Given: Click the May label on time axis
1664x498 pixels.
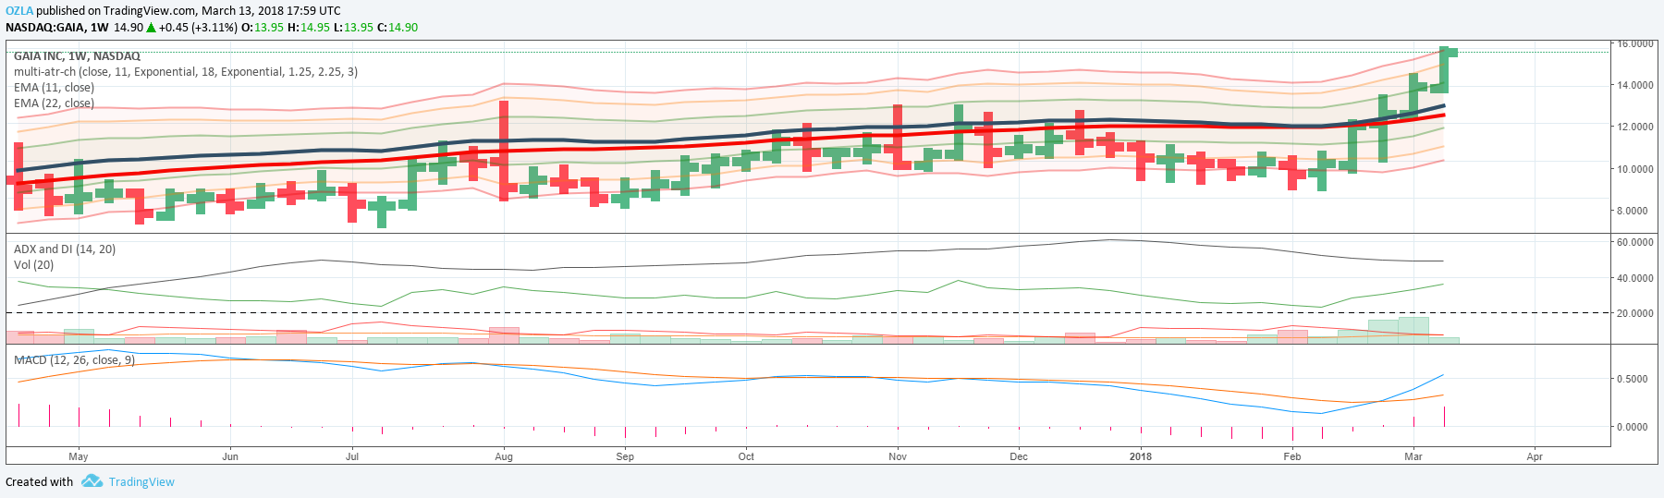Looking at the screenshot, I should tap(79, 456).
